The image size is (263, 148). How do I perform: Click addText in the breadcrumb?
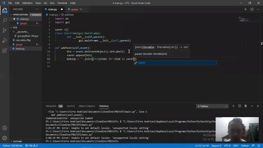point(69,15)
